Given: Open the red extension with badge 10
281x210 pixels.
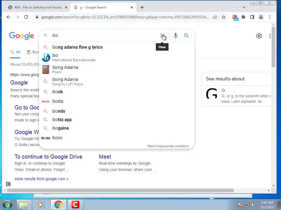Looking at the screenshot, I should 235,17.
